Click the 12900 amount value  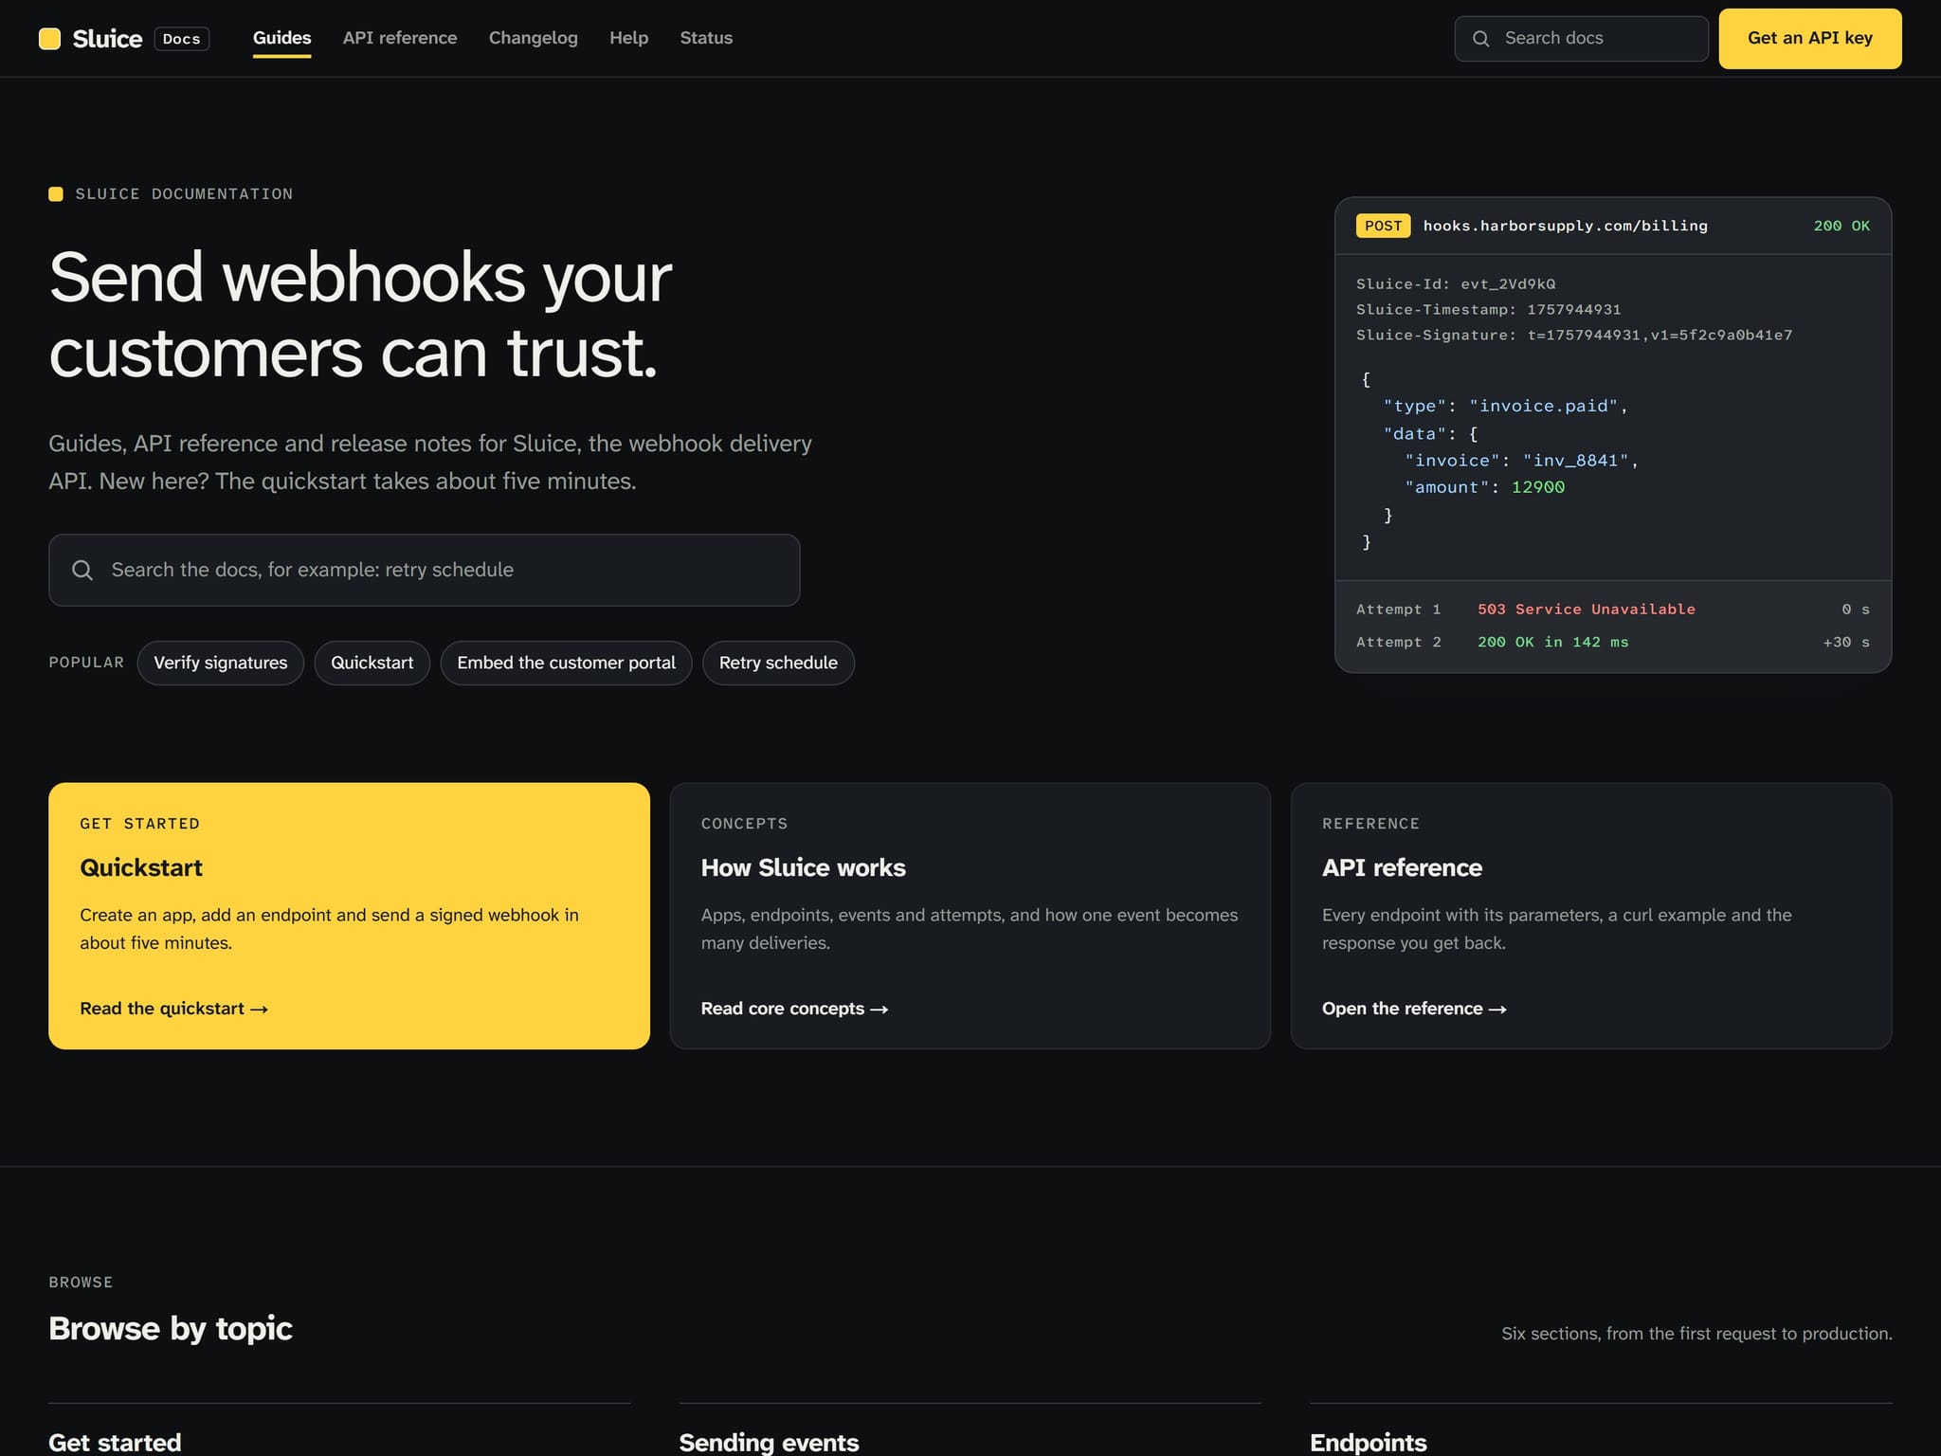click(1537, 487)
